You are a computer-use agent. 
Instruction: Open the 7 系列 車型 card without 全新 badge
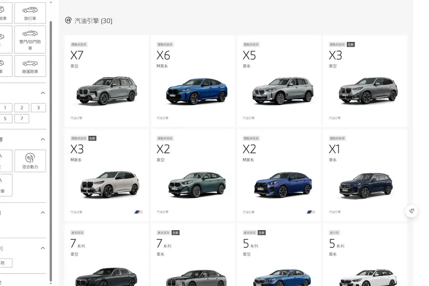coord(107,255)
